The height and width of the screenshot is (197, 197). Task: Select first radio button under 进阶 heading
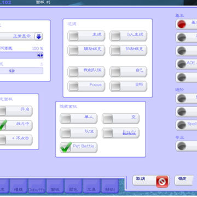click(182, 99)
